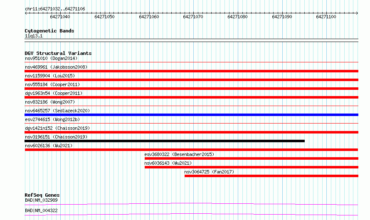Click ruler position 64271080
370x220 pixels.
tap(237, 17)
